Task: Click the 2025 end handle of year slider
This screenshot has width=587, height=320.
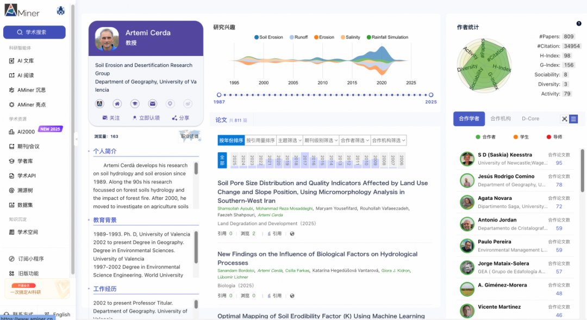Action: coord(431,95)
